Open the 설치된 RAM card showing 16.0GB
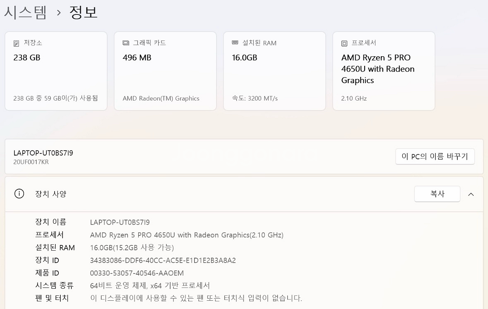 click(x=274, y=70)
